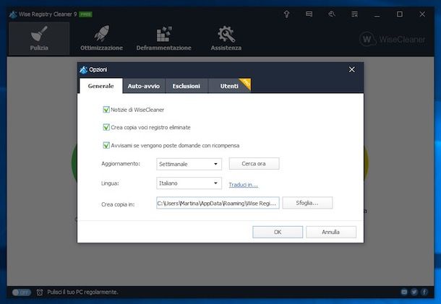The image size is (441, 304).
Task: Click the Annulla button
Action: (x=331, y=232)
